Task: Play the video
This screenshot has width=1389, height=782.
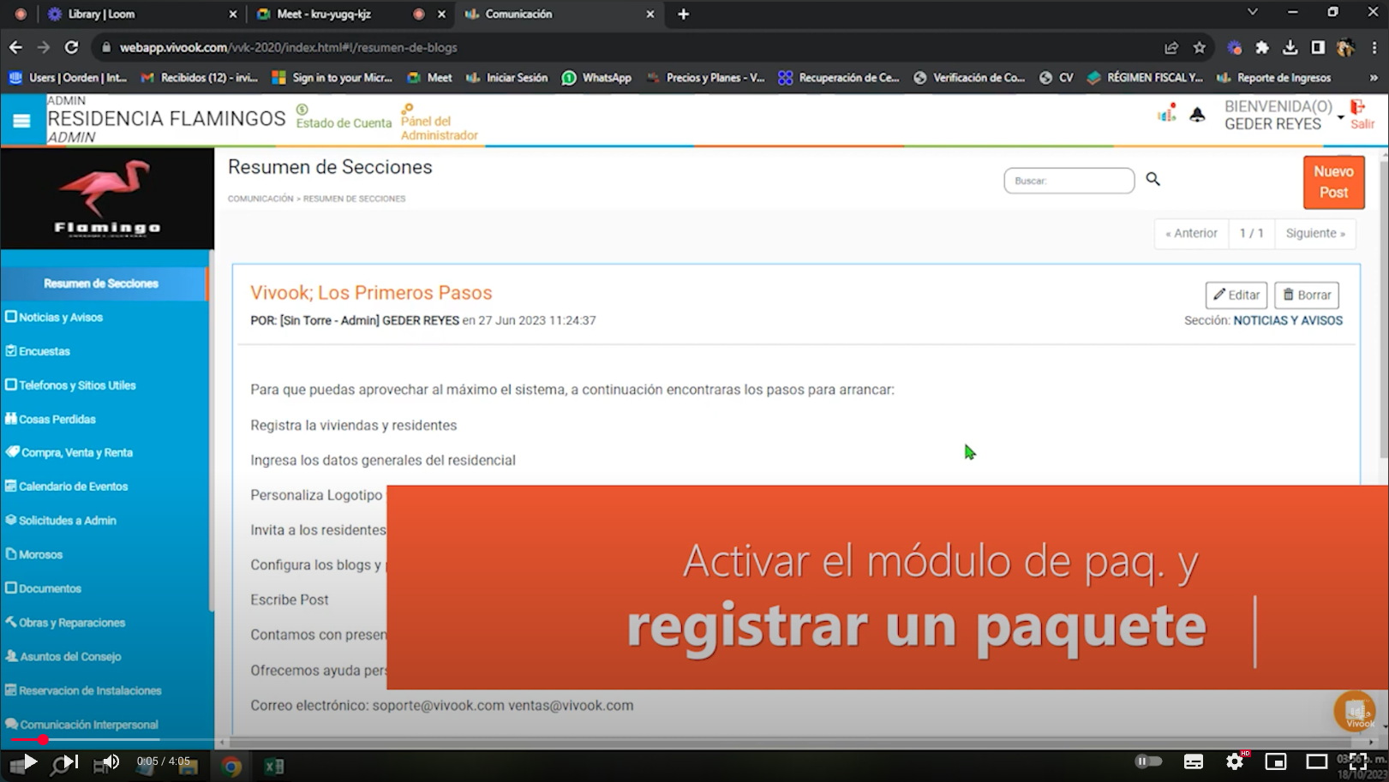Action: pyautogui.click(x=29, y=761)
